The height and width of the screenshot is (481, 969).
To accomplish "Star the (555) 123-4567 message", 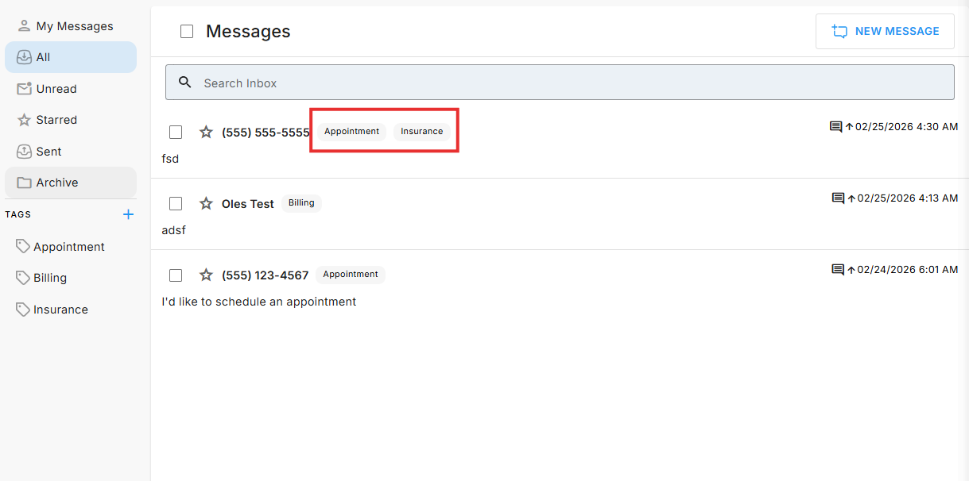I will [x=206, y=275].
